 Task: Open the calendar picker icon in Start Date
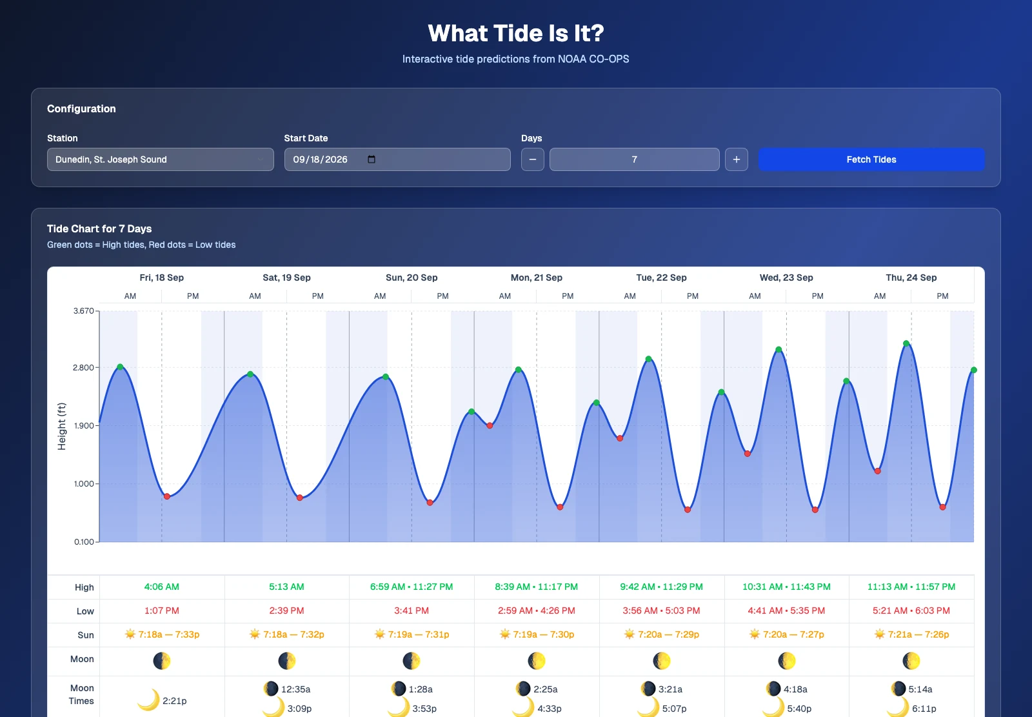click(372, 159)
